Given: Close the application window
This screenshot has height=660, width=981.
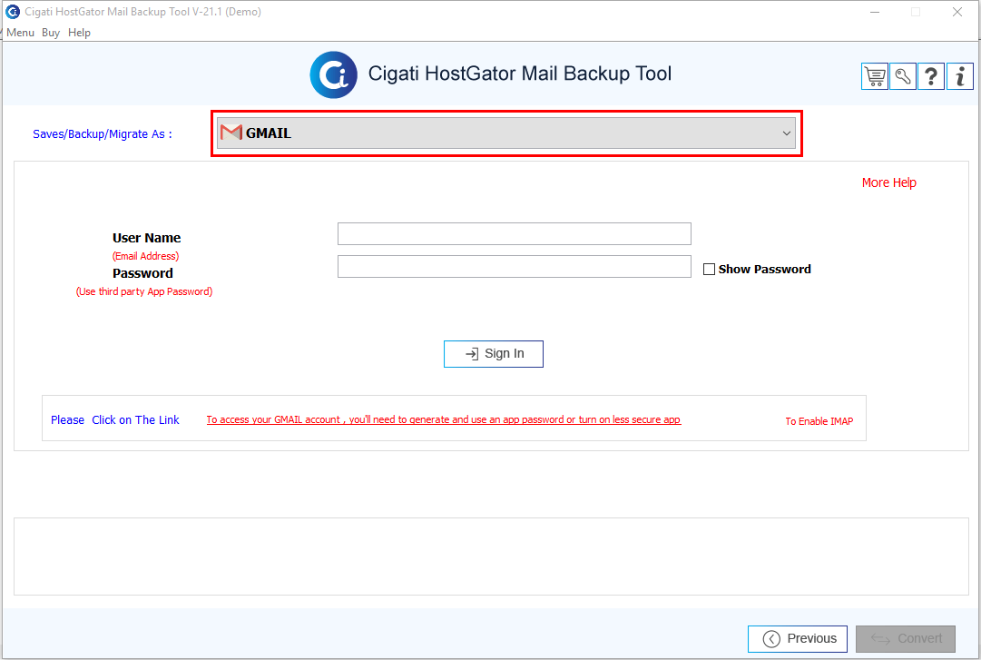Looking at the screenshot, I should coord(957,12).
